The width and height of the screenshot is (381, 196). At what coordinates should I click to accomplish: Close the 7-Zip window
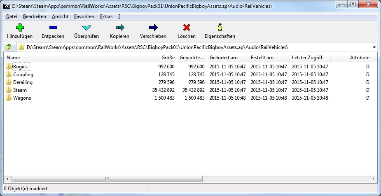(x=368, y=4)
